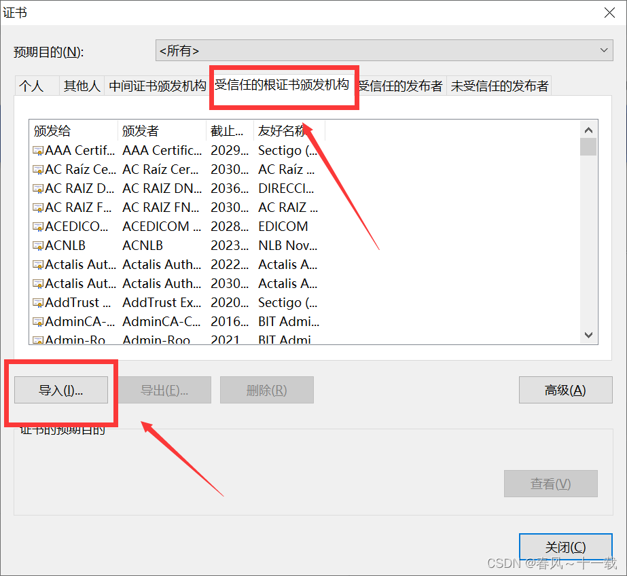Select the 受信任的根证书颁发机构 tab
This screenshot has height=576, width=627.
point(282,85)
